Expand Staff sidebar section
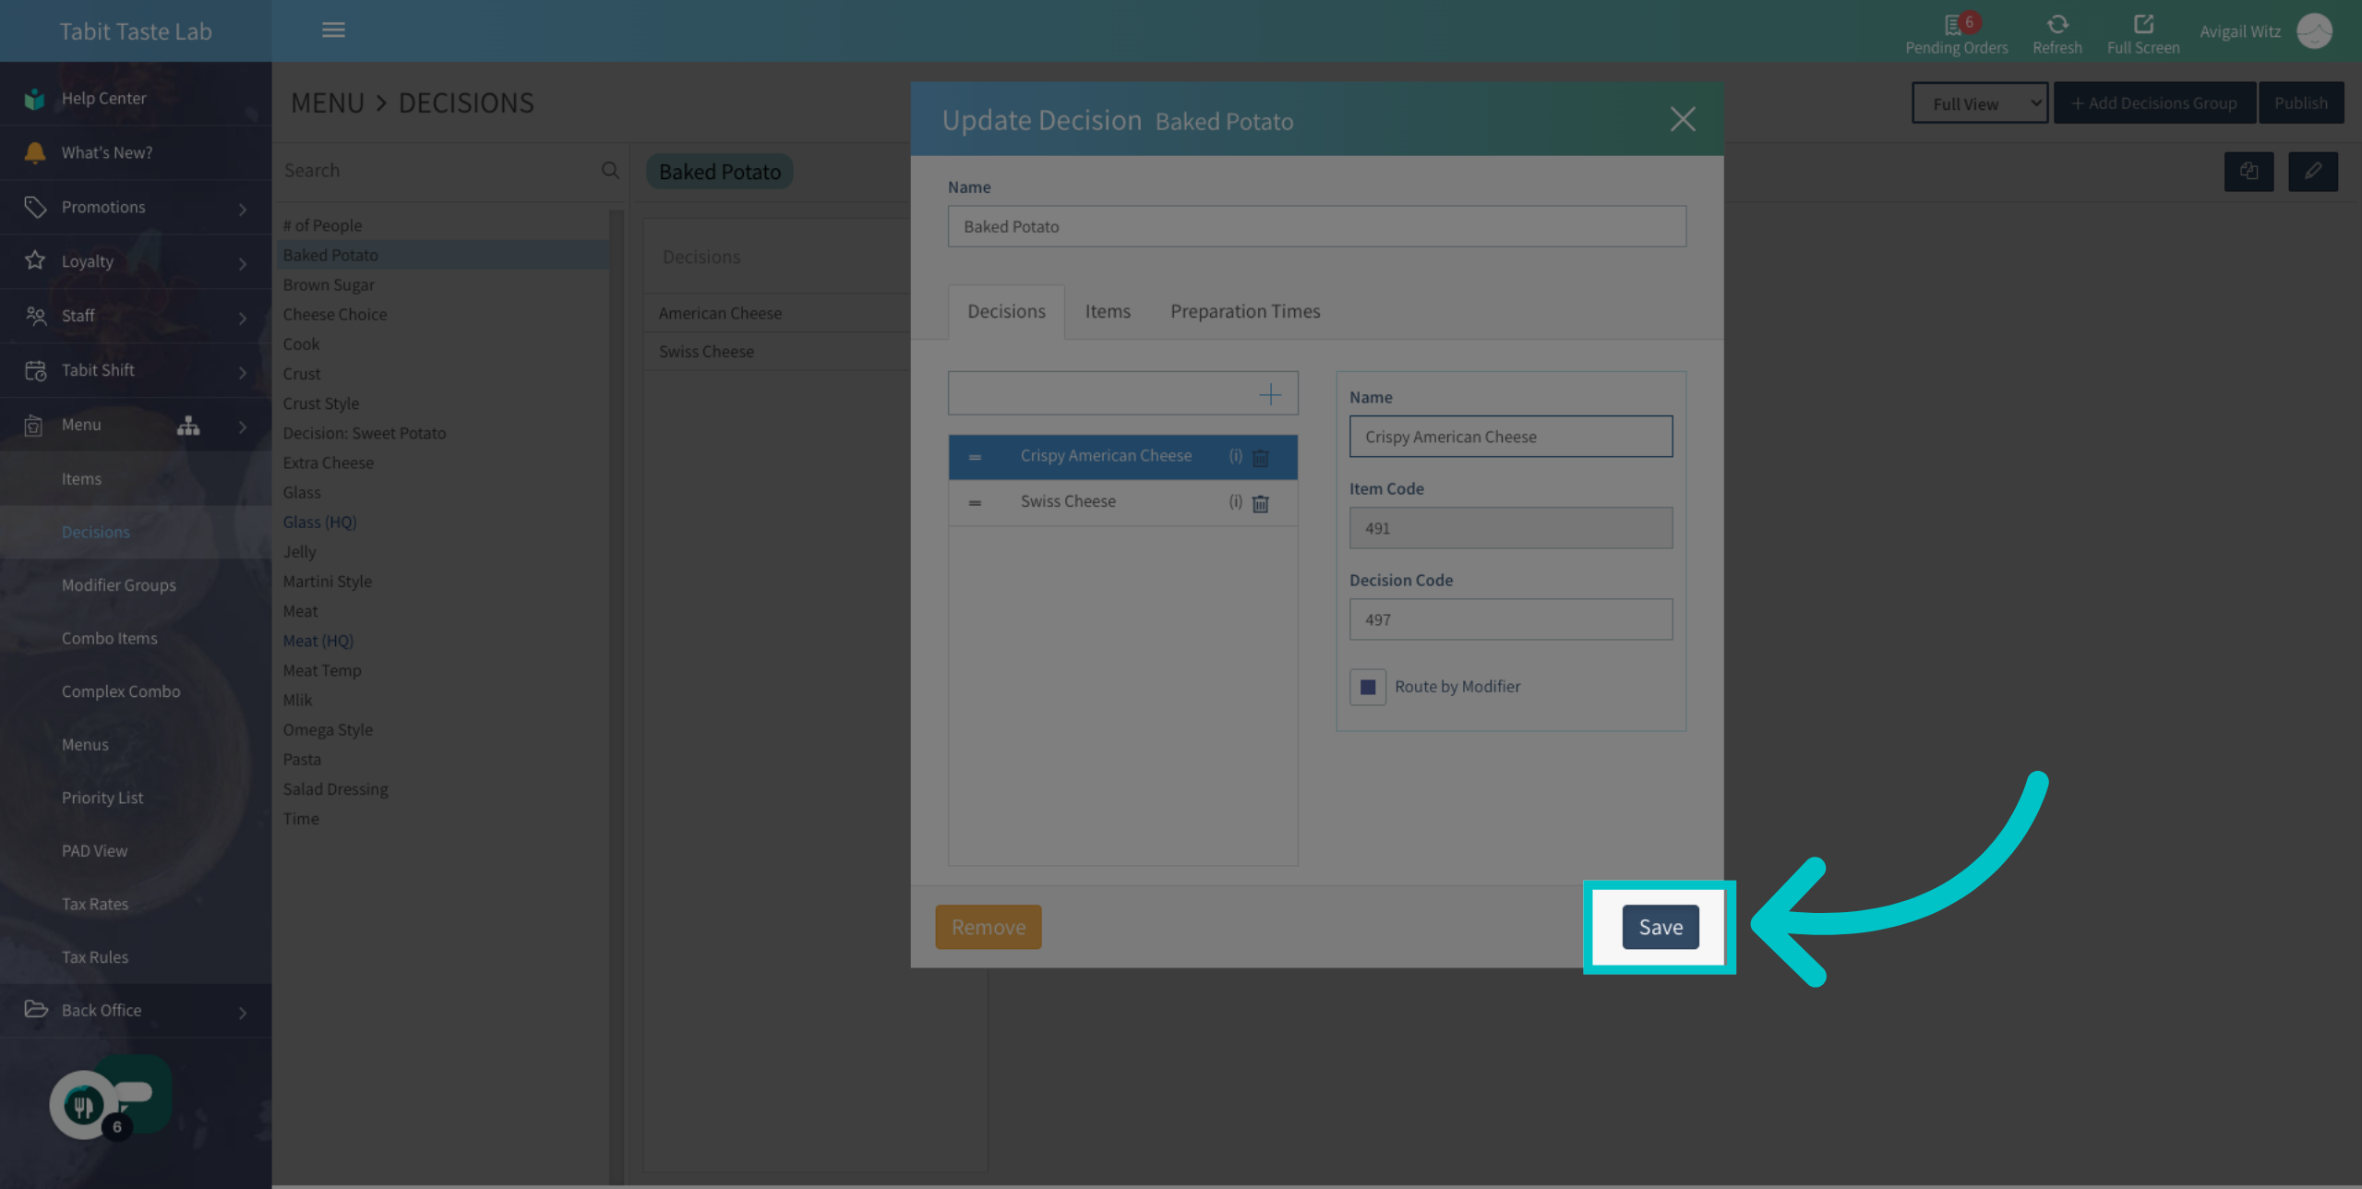The width and height of the screenshot is (2362, 1189). point(136,317)
